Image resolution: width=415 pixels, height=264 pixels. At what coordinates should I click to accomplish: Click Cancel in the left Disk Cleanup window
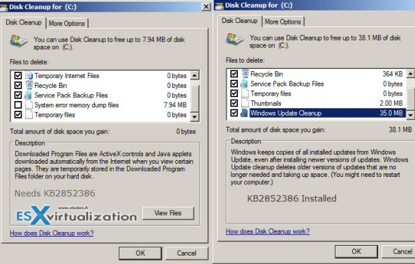click(x=187, y=253)
